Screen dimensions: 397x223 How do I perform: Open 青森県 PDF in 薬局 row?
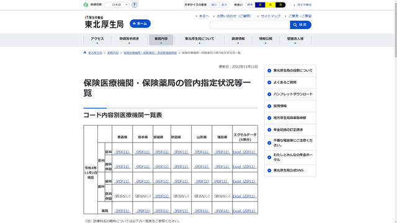point(122,211)
